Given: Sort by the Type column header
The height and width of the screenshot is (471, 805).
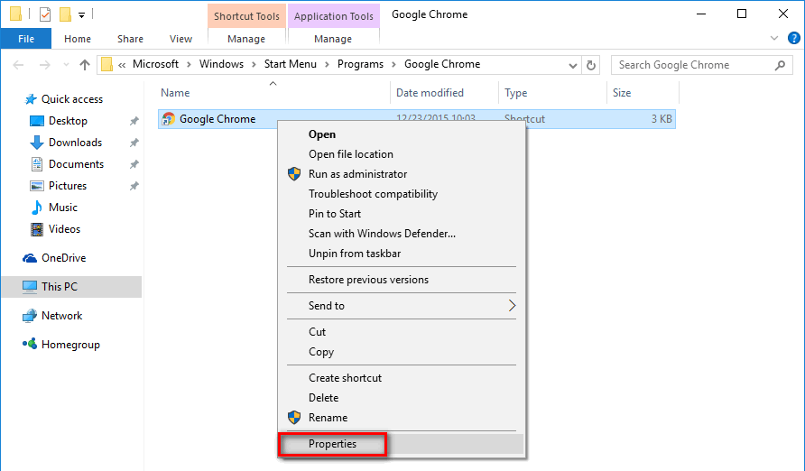Looking at the screenshot, I should point(516,93).
